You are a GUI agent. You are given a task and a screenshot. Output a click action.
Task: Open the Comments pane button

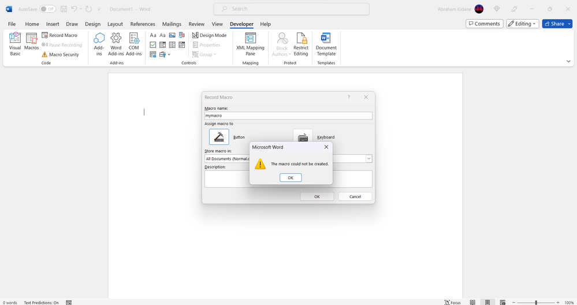tap(484, 24)
